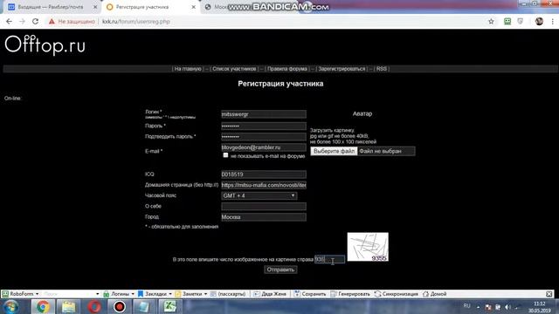
Task: Click the Offtop.ru logo
Action: point(45,44)
